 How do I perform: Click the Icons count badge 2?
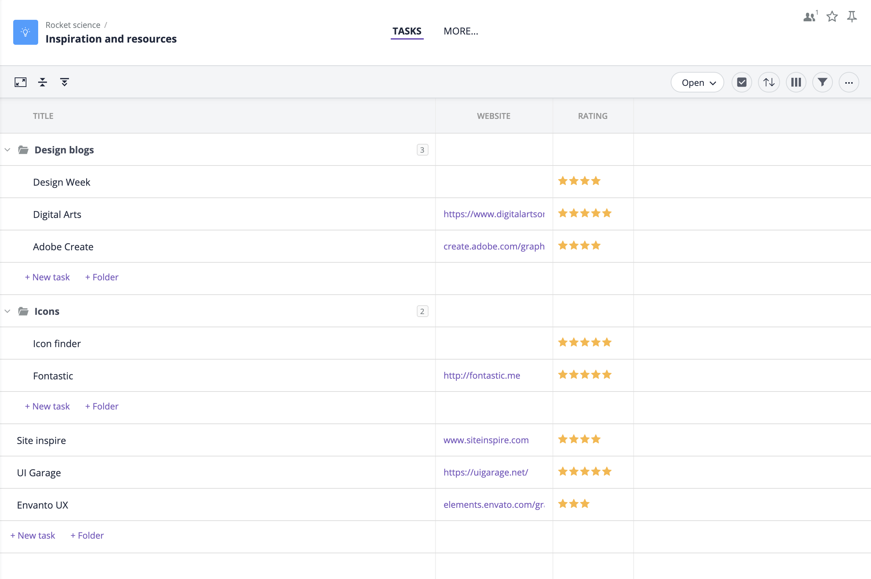[x=422, y=311]
